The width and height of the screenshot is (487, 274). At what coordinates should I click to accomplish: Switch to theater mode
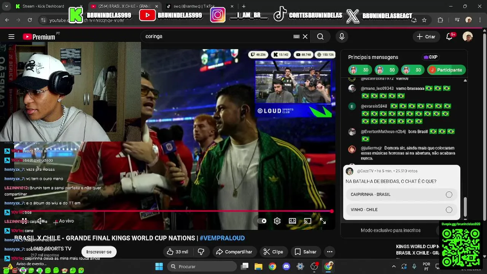pyautogui.click(x=292, y=221)
